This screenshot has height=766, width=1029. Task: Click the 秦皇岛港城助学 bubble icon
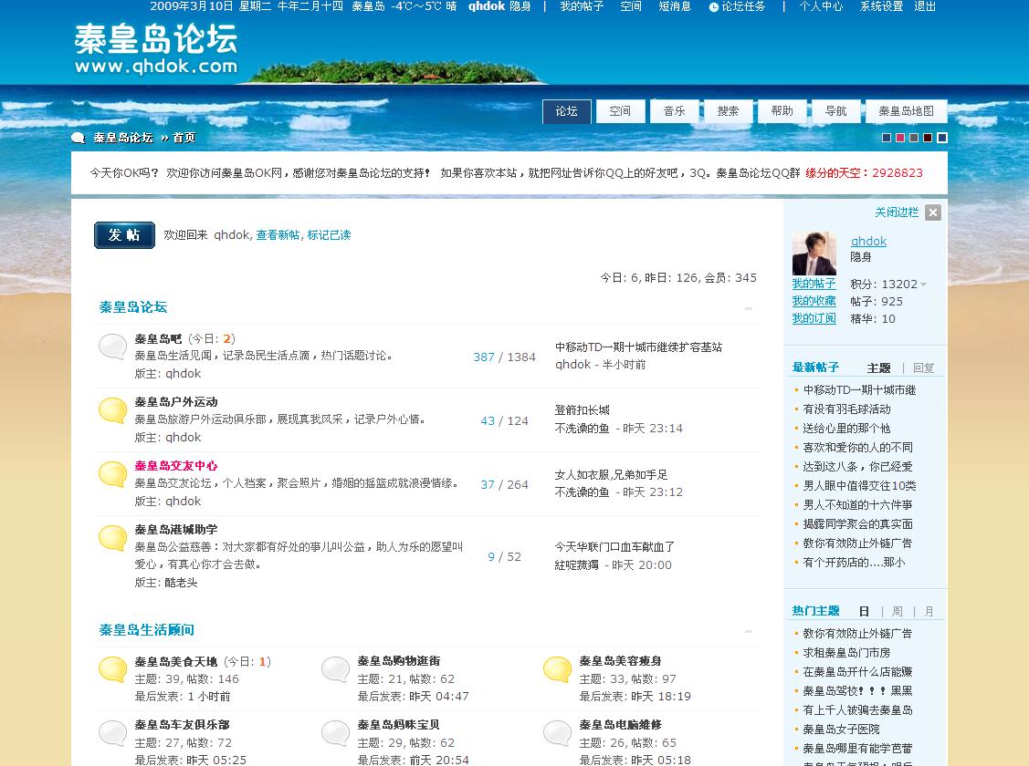(x=112, y=538)
